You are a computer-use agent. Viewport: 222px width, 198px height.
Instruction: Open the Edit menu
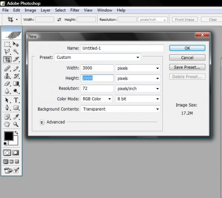(17, 10)
